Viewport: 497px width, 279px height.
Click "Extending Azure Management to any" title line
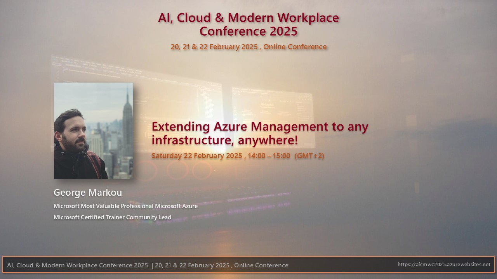[x=259, y=126]
